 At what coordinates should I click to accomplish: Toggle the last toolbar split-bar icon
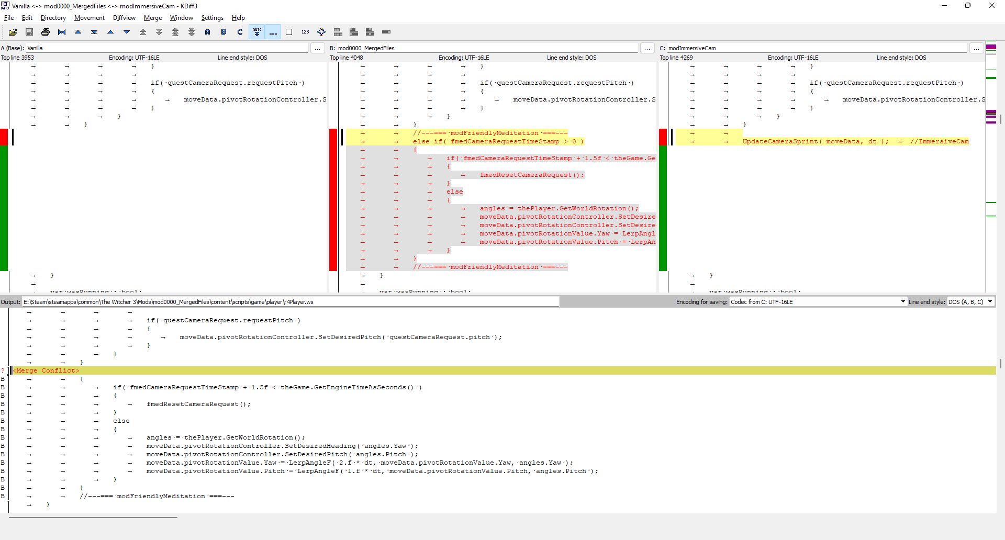point(386,32)
